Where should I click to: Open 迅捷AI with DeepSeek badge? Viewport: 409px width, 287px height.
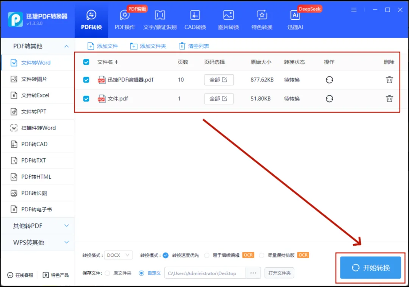tap(295, 20)
